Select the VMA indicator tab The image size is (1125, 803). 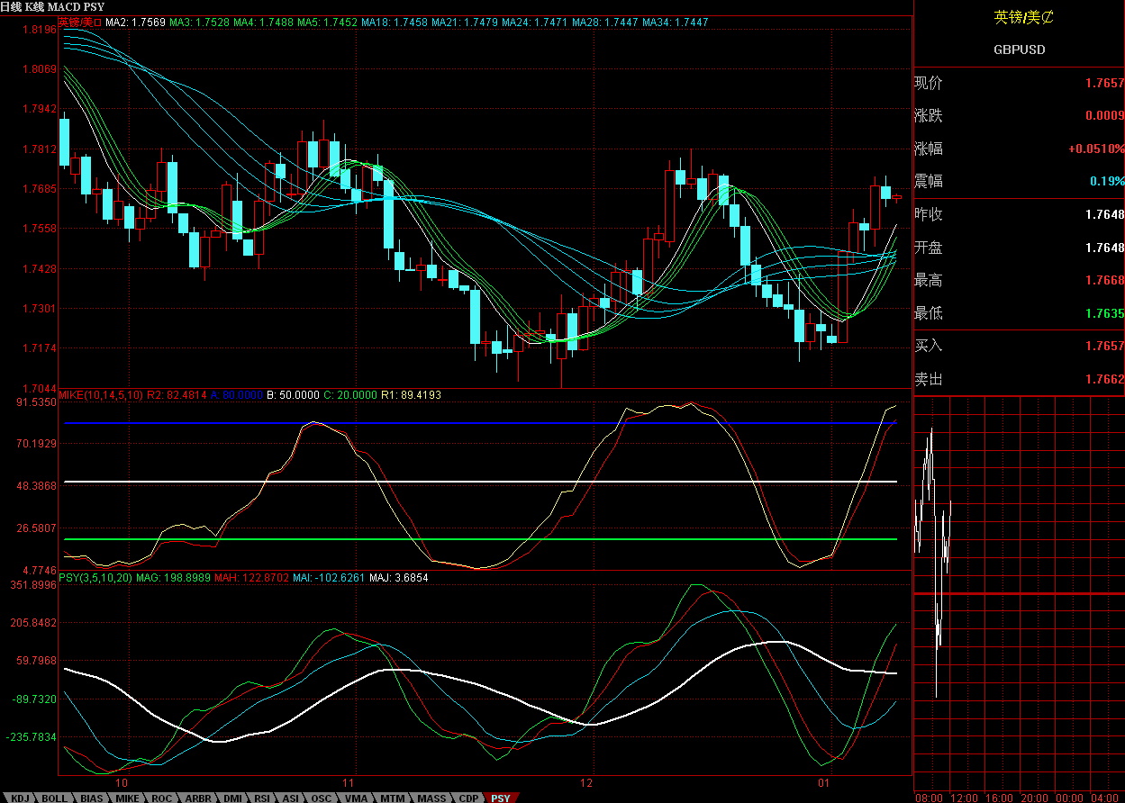(x=356, y=798)
